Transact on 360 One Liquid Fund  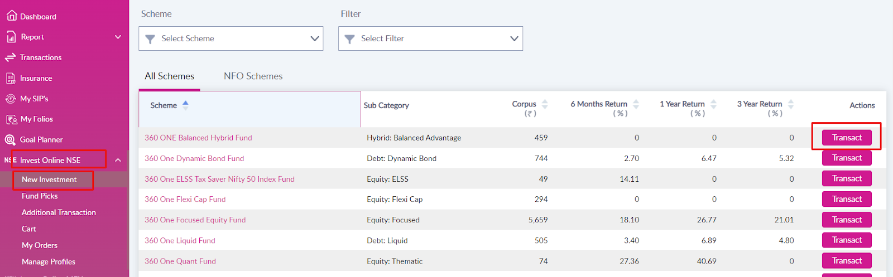pos(847,240)
